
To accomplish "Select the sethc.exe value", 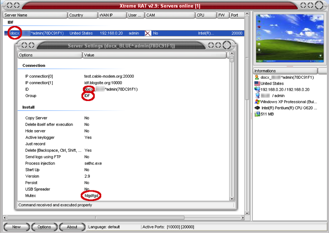I will (93, 163).
